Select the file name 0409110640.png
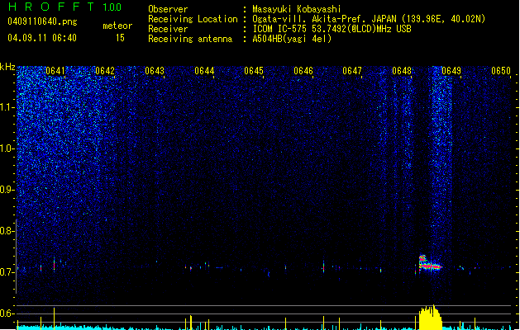The height and width of the screenshot is (330, 520). pos(42,21)
